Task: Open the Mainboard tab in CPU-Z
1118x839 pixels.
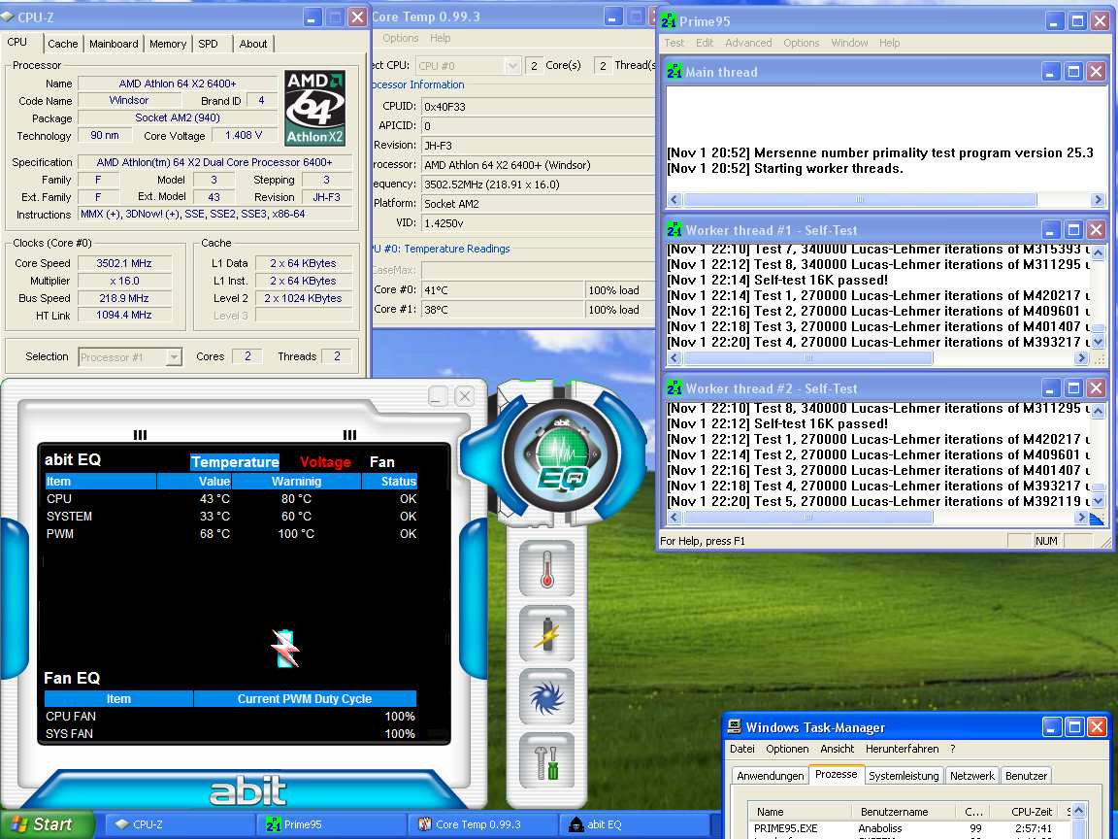Action: point(114,44)
